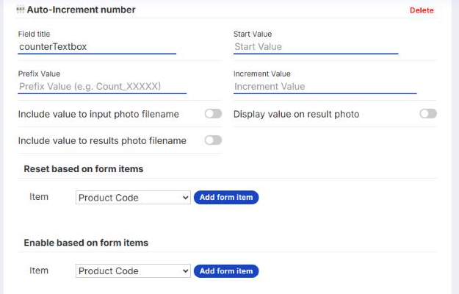Click the Start Value label
The height and width of the screenshot is (294, 459).
253,34
